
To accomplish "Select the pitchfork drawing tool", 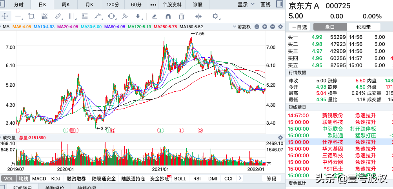I will [125, 16].
